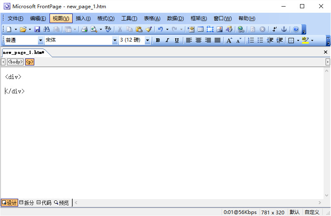The width and height of the screenshot is (331, 216).
Task: Center the paragraph text
Action: (198, 40)
